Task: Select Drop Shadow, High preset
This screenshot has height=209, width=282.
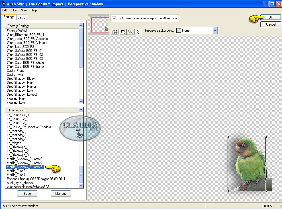Action: [x=20, y=83]
